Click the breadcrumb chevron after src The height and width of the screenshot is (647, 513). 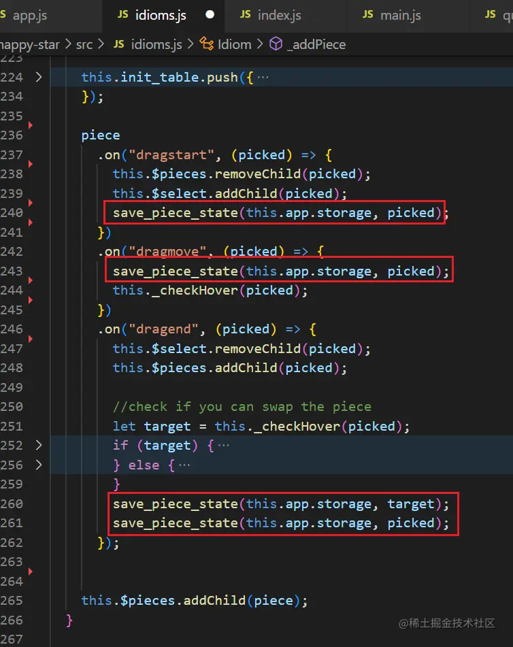tap(101, 44)
